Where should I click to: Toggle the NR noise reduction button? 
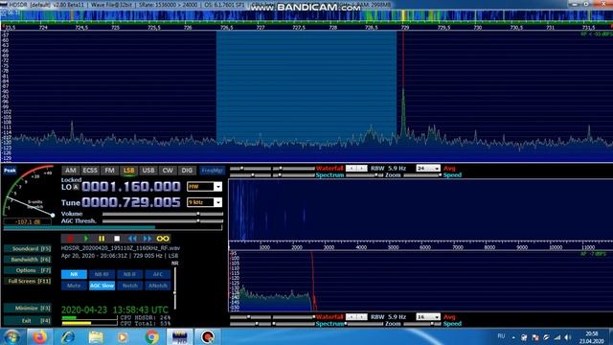(x=74, y=275)
